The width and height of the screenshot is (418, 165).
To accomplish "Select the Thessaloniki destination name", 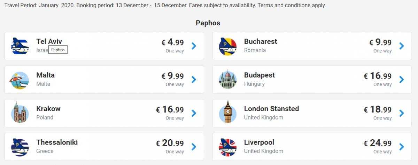I will click(x=57, y=142).
